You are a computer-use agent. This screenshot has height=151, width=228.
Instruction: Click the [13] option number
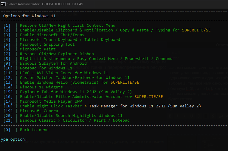coord(8,82)
